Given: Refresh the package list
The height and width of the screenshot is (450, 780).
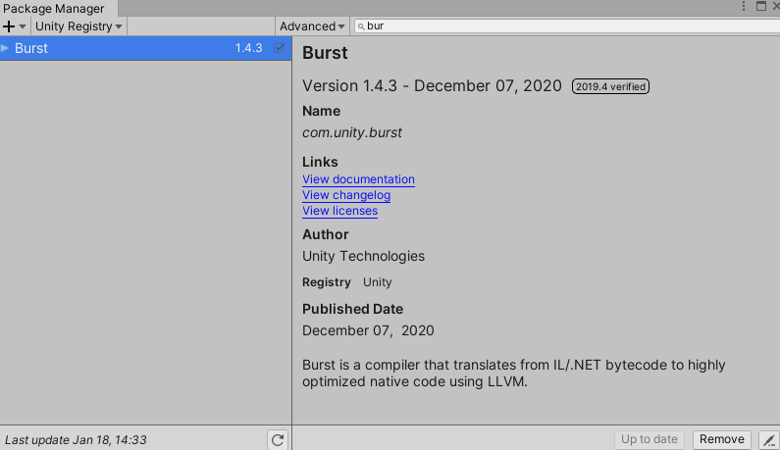Looking at the screenshot, I should pos(278,439).
